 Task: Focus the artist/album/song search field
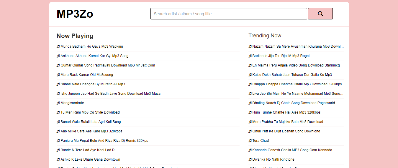click(x=228, y=14)
